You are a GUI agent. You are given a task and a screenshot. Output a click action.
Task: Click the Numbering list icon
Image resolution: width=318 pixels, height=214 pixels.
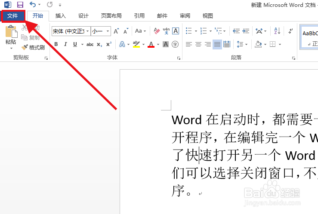point(204,31)
